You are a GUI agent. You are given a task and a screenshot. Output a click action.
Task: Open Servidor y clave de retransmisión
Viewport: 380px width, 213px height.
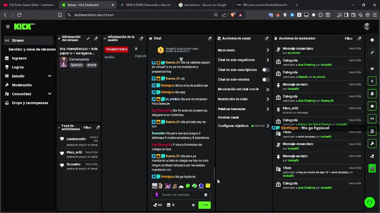point(32,49)
